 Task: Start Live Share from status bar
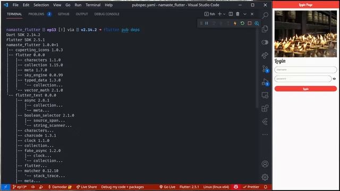pos(87,187)
